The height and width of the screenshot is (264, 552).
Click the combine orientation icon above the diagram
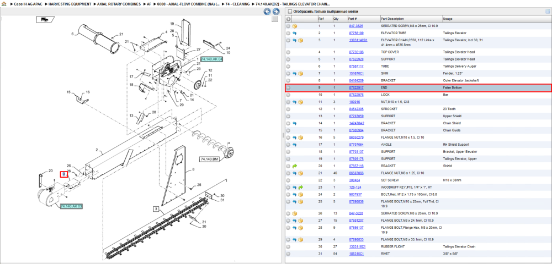[x=45, y=20]
